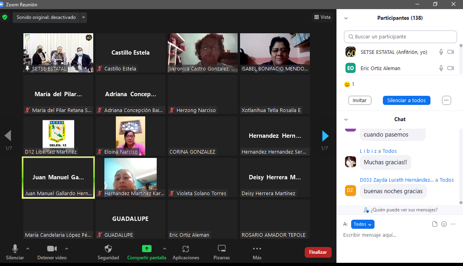The image size is (463, 266).
Task: Select Deisy Herrera Martínez tile
Action: pyautogui.click(x=275, y=177)
